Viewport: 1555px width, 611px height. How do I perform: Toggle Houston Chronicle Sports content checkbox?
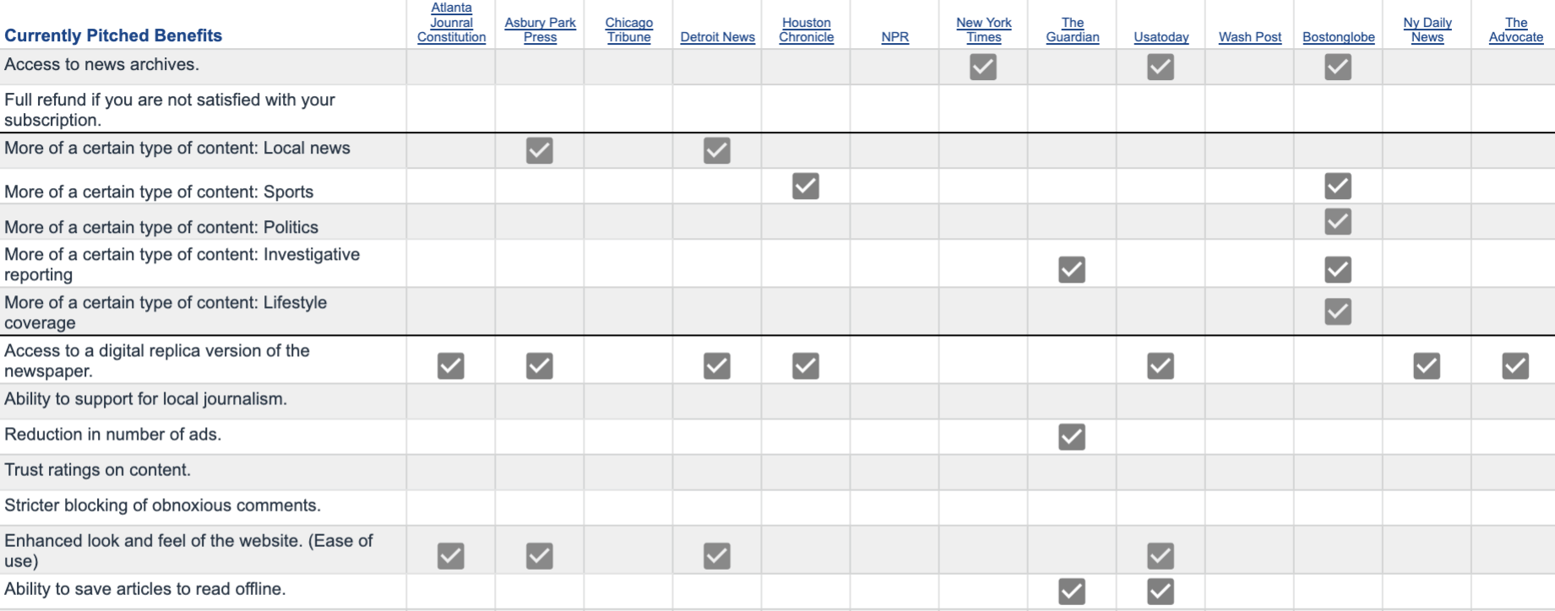pyautogui.click(x=805, y=186)
